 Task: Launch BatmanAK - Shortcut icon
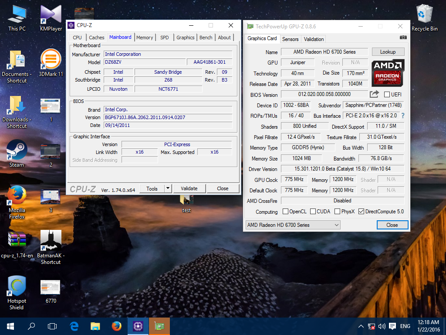click(51, 247)
